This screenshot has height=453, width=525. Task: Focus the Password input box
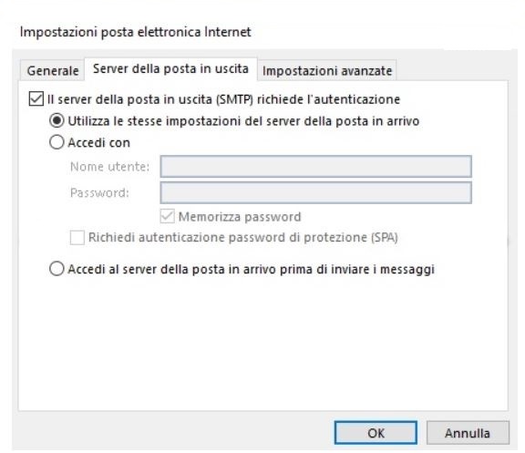click(x=315, y=192)
